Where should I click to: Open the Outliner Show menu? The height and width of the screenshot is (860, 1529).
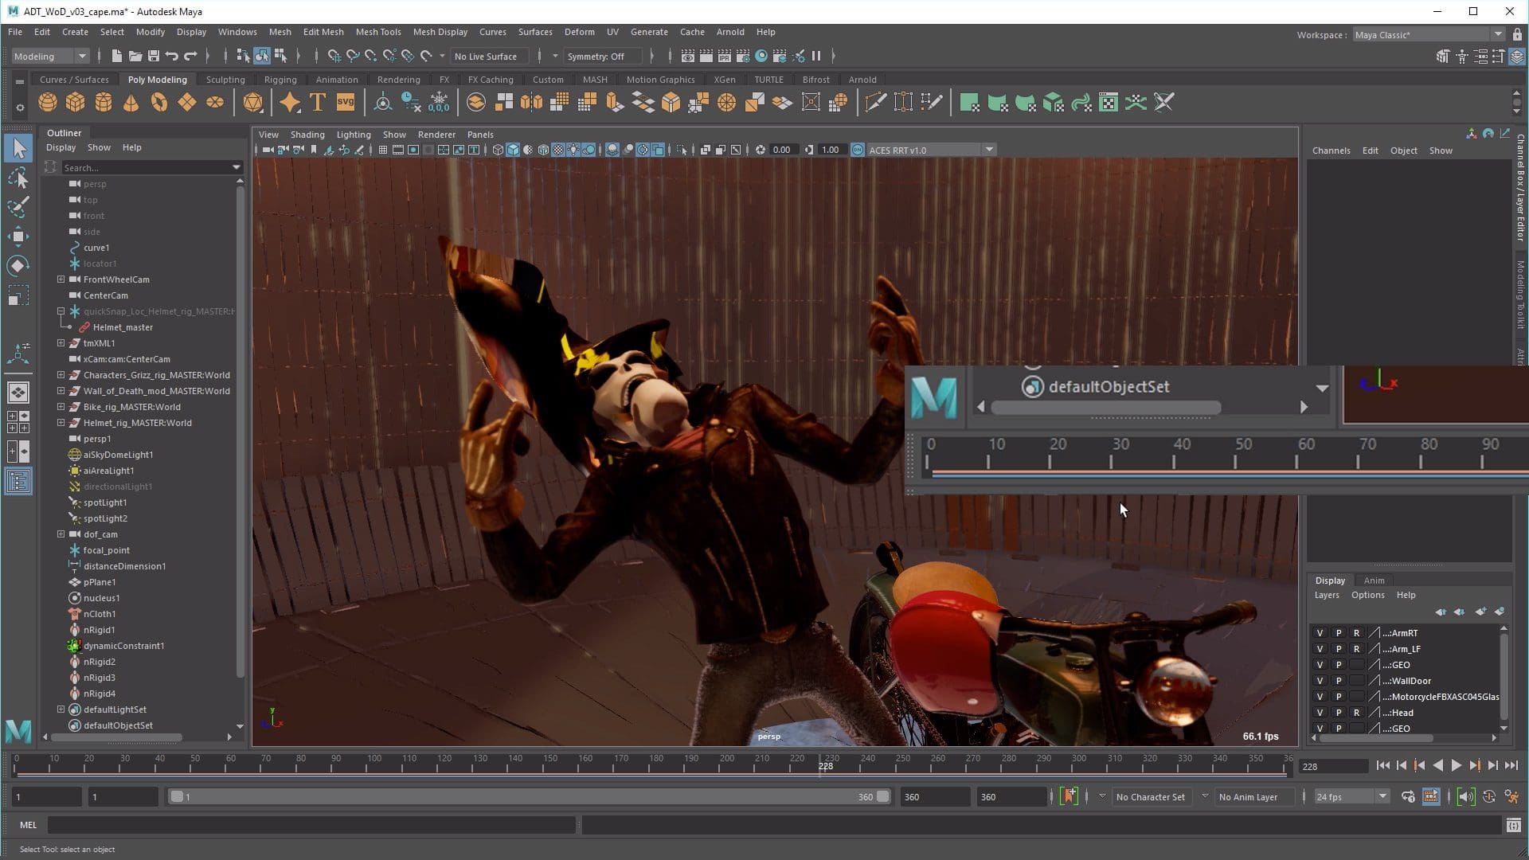point(99,147)
